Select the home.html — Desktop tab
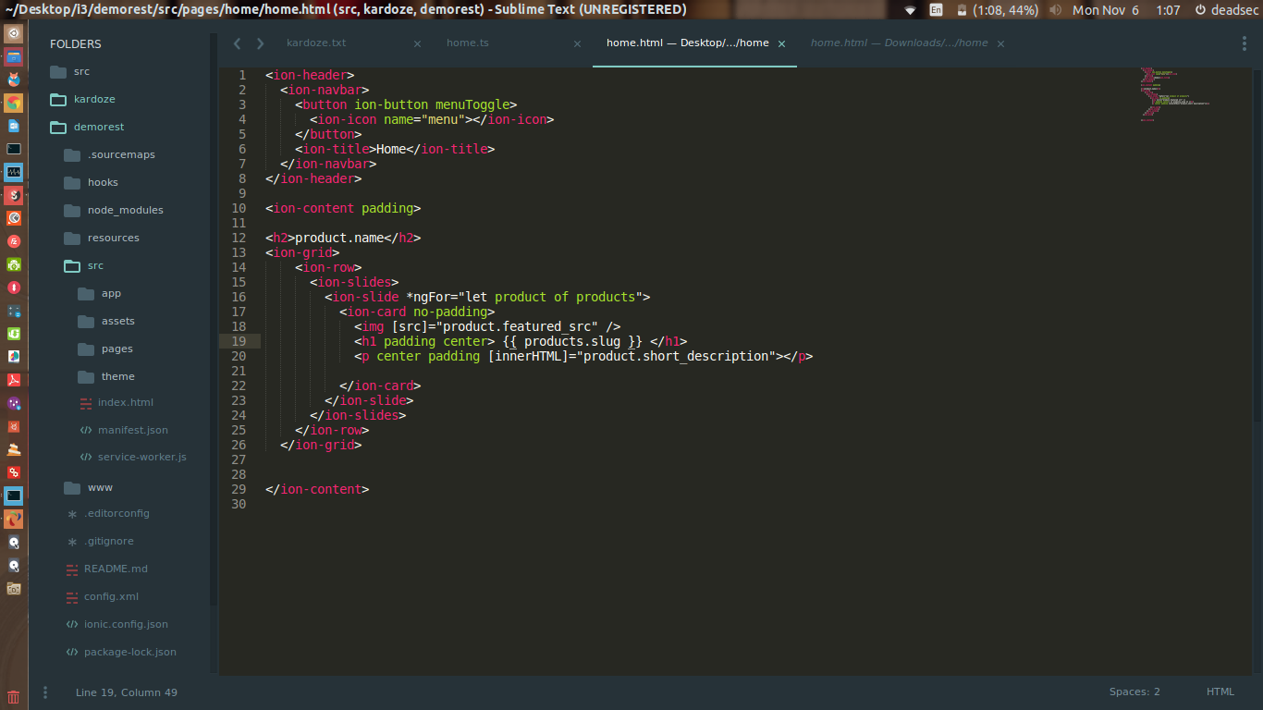This screenshot has width=1263, height=710. coord(687,43)
